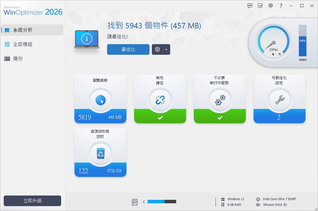The image size is (318, 211).
Task: Click the broken link shortcuts icon
Action: (x=160, y=100)
